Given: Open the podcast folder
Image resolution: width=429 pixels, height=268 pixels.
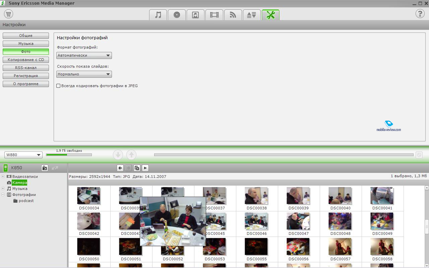Looking at the screenshot, I should tap(26, 201).
